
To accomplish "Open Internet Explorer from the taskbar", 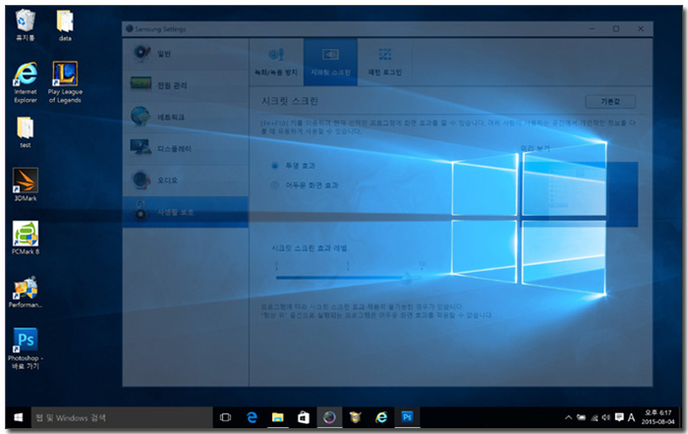I will [381, 417].
